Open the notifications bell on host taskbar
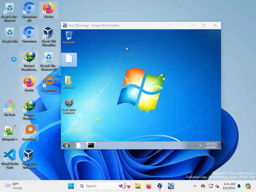Viewport: 256px width, 192px height. 239,186
